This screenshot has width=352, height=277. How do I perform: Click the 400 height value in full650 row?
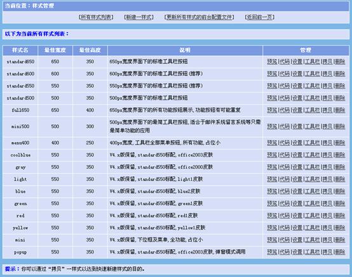[90, 110]
